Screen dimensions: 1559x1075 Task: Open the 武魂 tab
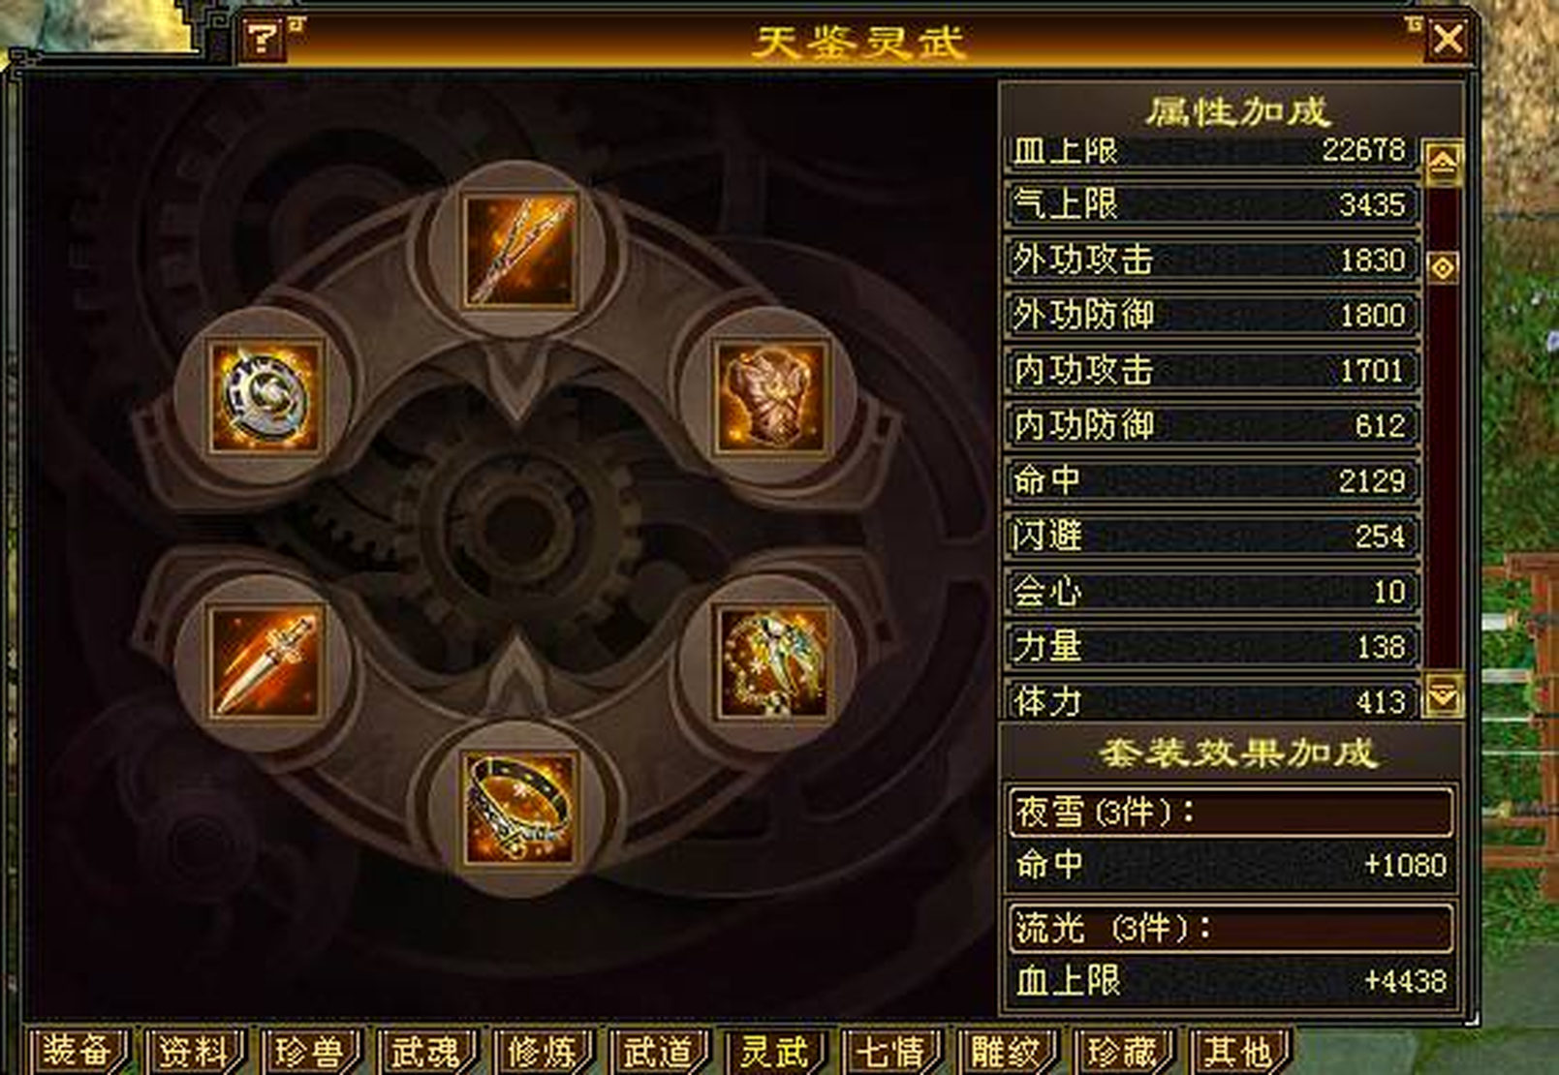(x=425, y=1052)
